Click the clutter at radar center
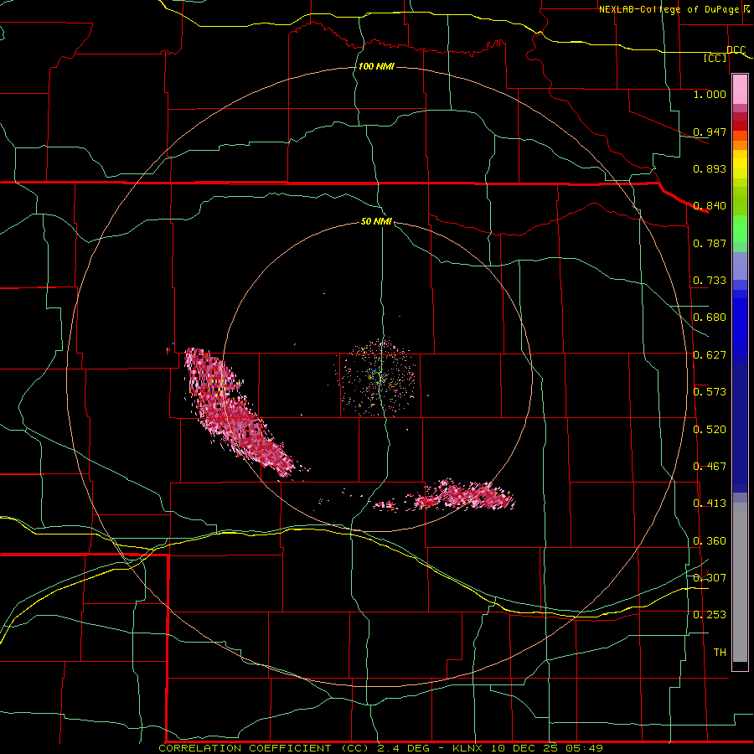The width and height of the screenshot is (754, 754). (378, 378)
